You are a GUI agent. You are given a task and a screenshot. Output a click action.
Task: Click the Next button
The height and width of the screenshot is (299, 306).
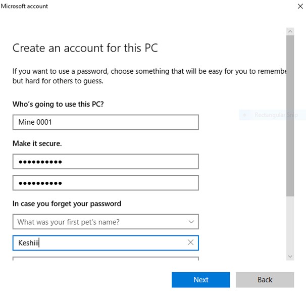point(200,280)
